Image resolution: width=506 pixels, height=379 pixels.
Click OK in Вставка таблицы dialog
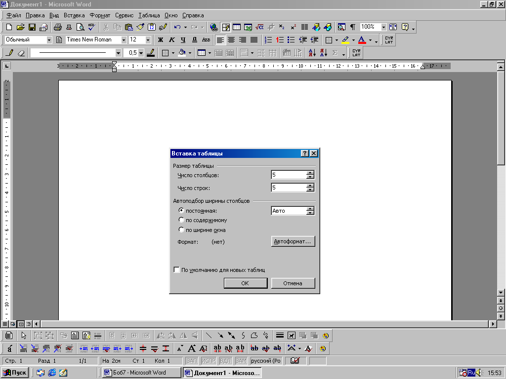pos(246,283)
